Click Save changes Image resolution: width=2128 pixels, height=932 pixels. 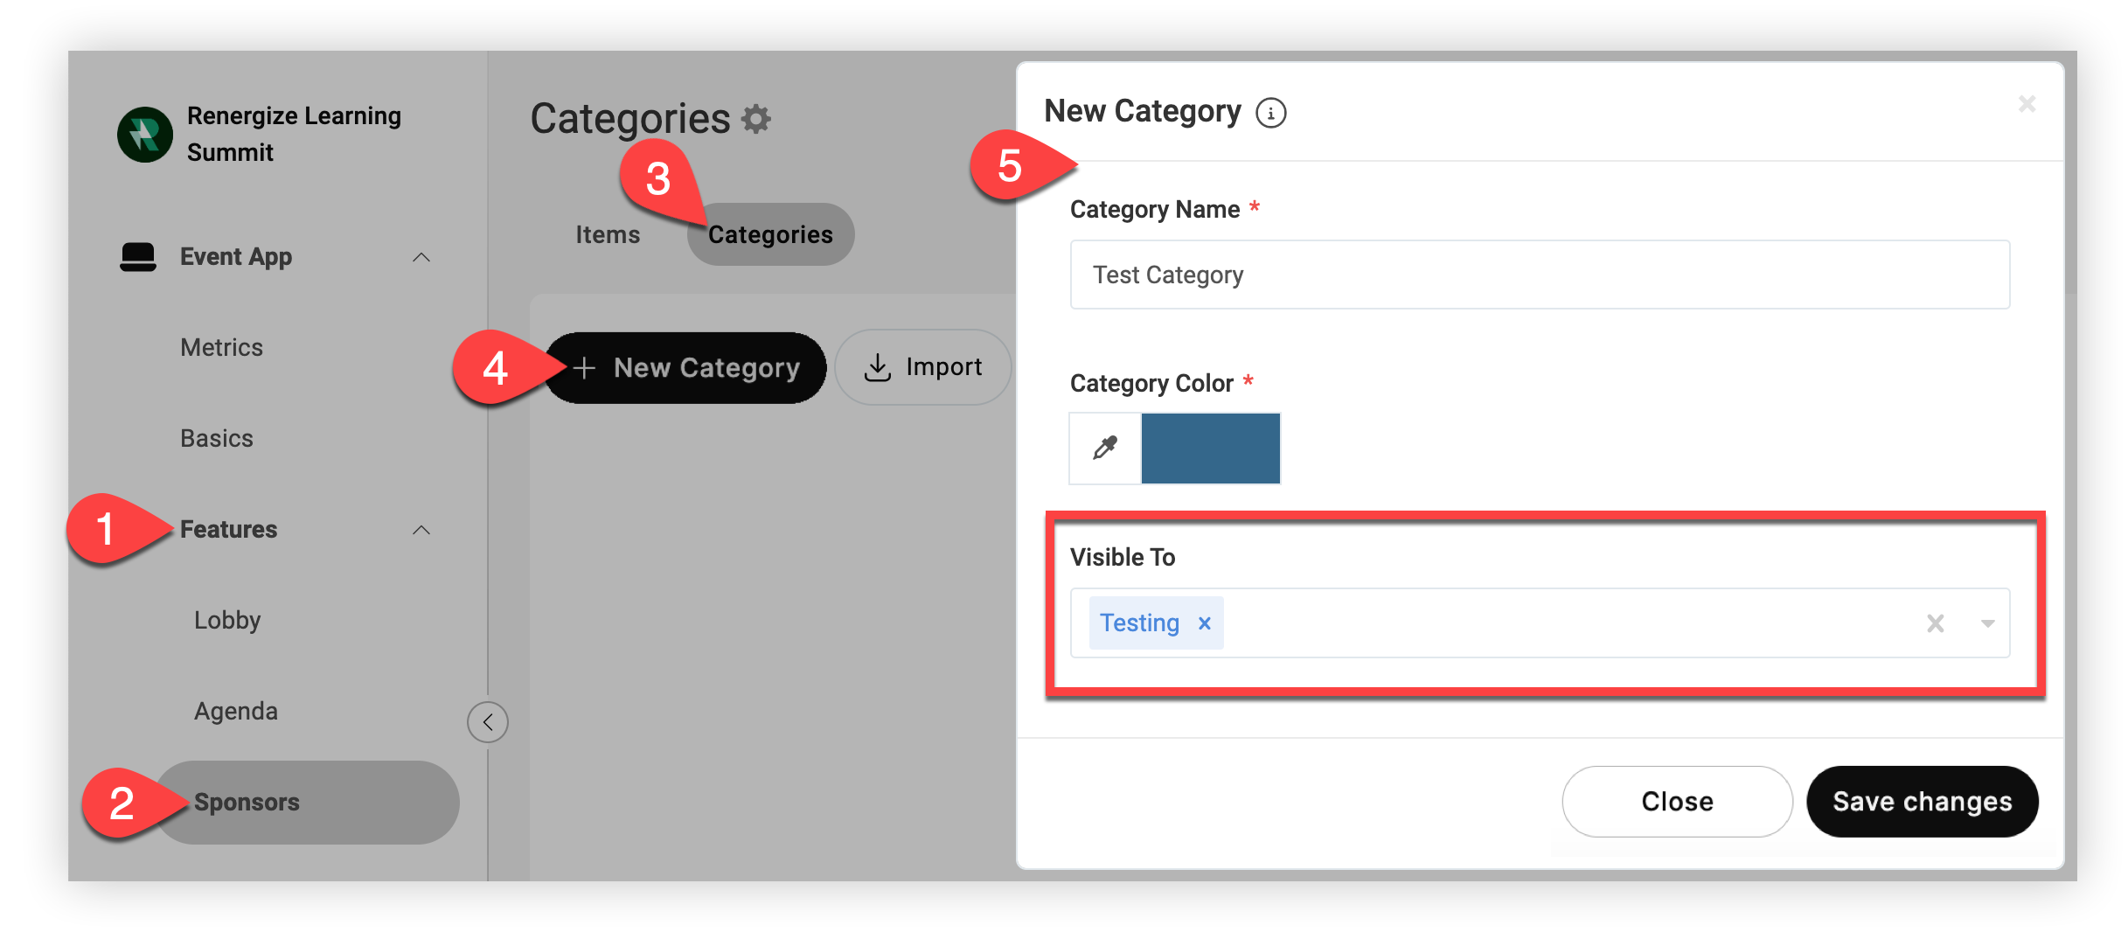pos(1923,802)
